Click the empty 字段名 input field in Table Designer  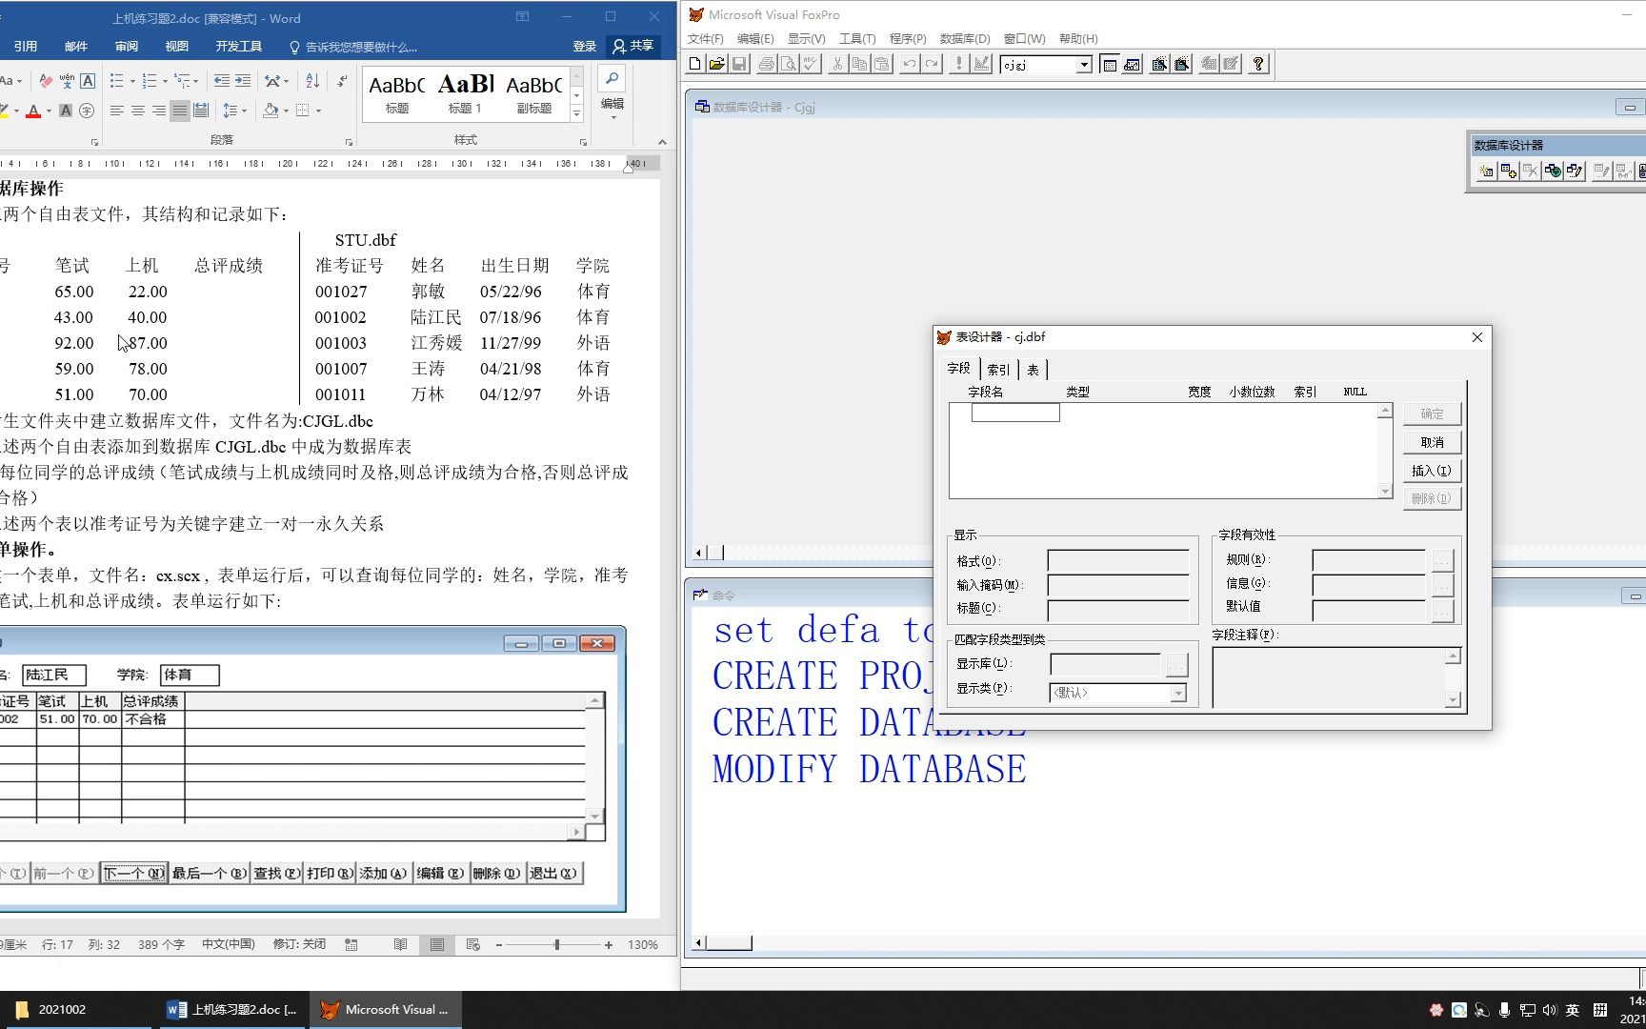1015,412
